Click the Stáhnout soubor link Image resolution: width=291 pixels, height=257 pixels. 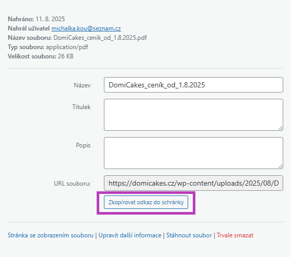(189, 235)
